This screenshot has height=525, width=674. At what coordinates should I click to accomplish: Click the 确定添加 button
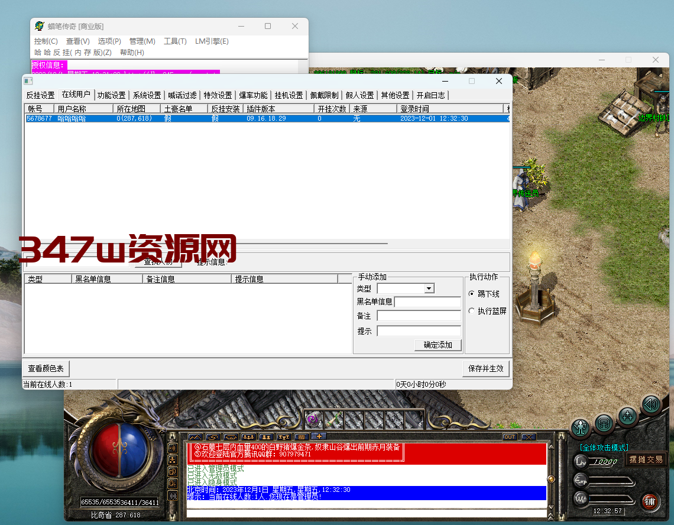coord(438,345)
